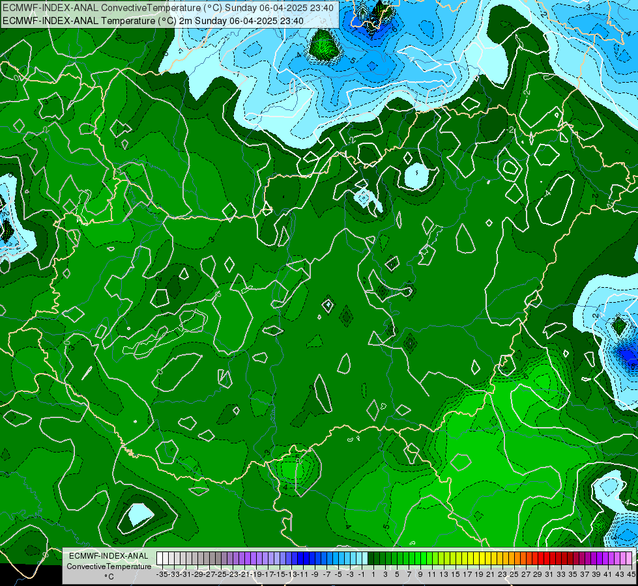Click the '15' value on the legend scale

(x=456, y=574)
